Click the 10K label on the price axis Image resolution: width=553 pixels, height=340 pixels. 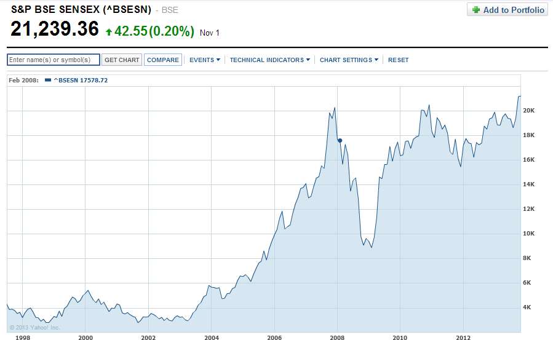(528, 234)
